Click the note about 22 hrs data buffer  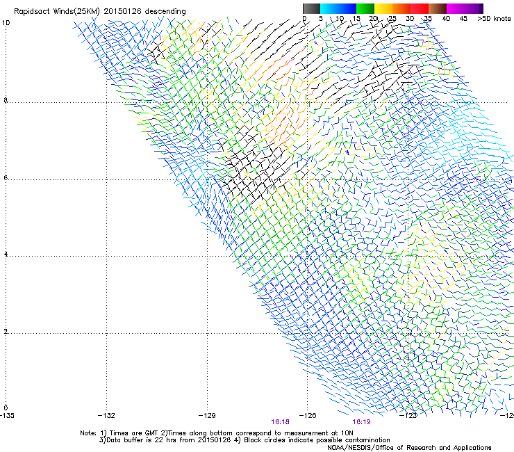[x=244, y=440]
